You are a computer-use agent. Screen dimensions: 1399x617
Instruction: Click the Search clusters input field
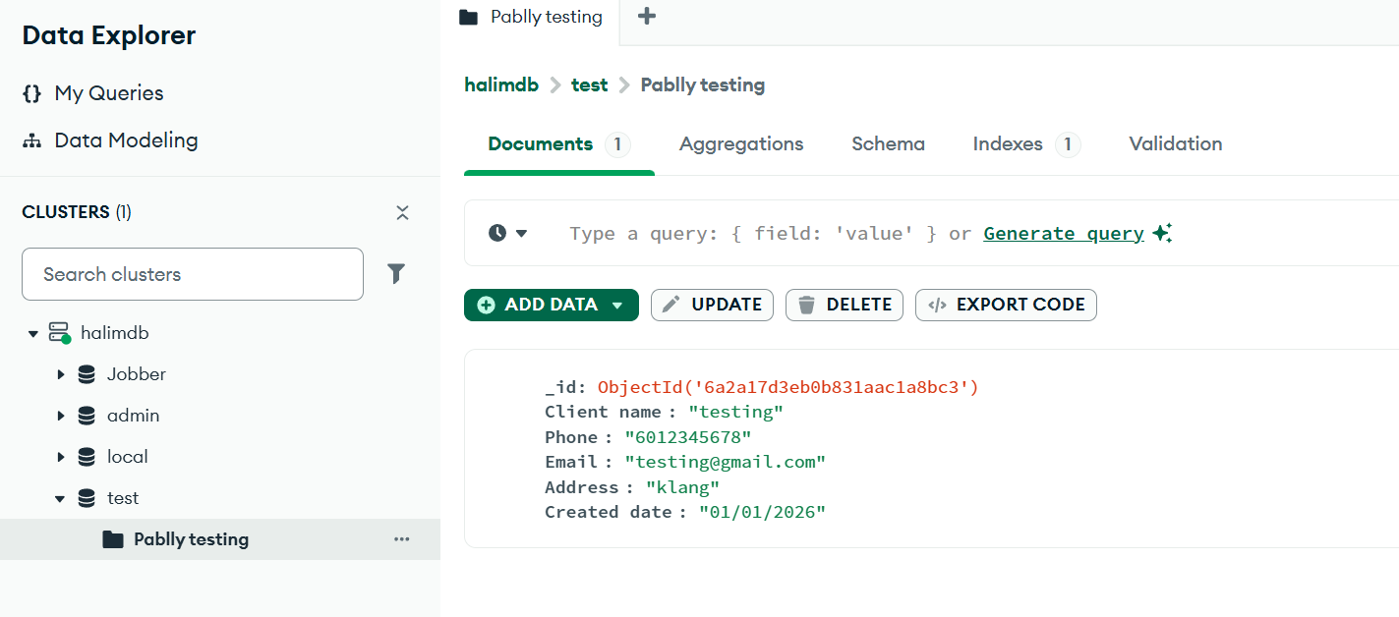(x=193, y=274)
